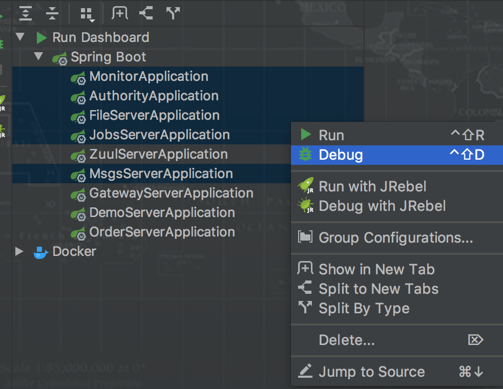
Task: Expand the Docker tree node
Action: [x=19, y=251]
